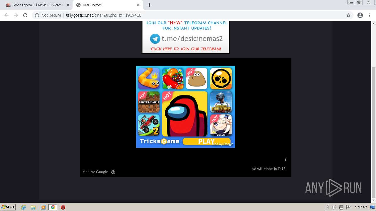Click the yellow PLAY button in ad
Screen dimensions: 376x211
(207, 141)
